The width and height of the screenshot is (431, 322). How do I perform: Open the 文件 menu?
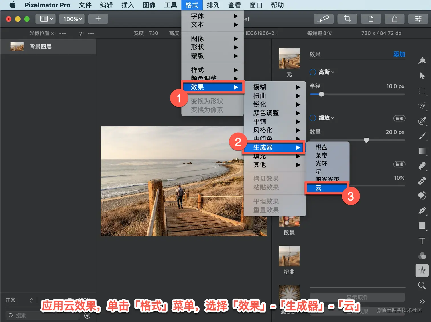85,5
